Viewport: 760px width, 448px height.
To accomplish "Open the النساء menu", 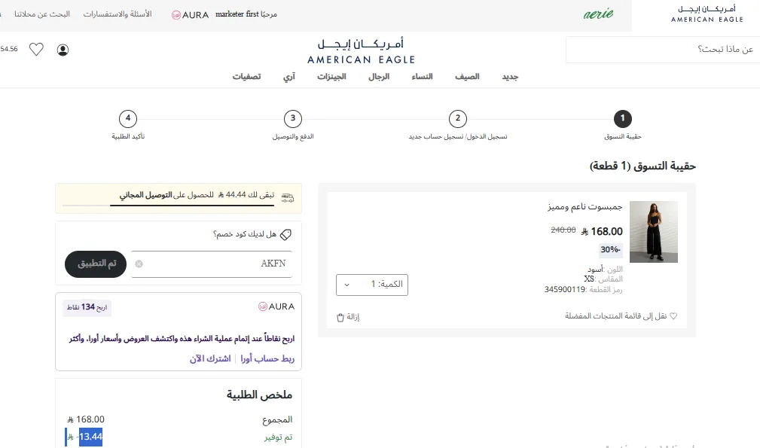I will tap(422, 77).
